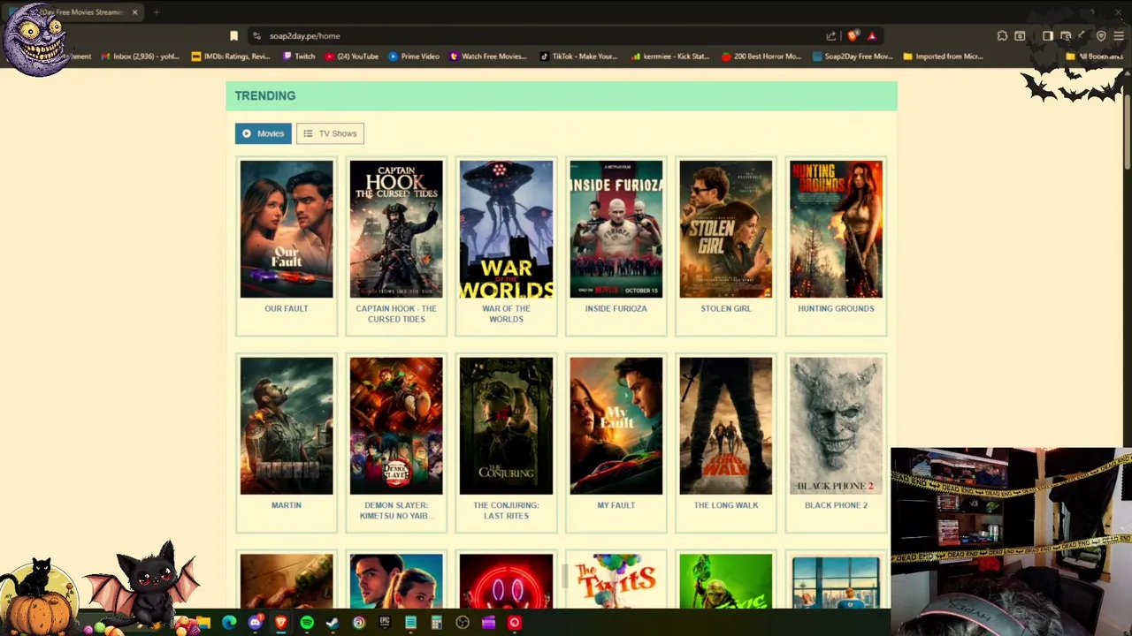Open the Inside Furioza movie poster
Viewport: 1132px width, 636px height.
pos(616,230)
